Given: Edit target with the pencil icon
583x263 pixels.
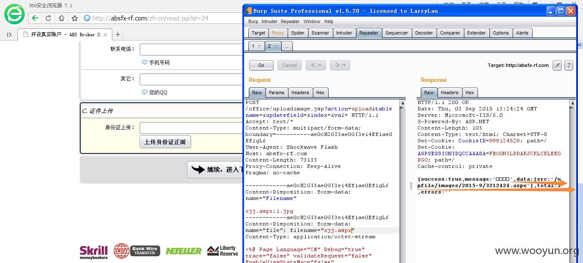Looking at the screenshot, I should [557, 65].
